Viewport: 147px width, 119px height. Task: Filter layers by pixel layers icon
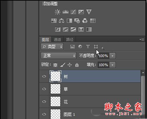[72, 46]
